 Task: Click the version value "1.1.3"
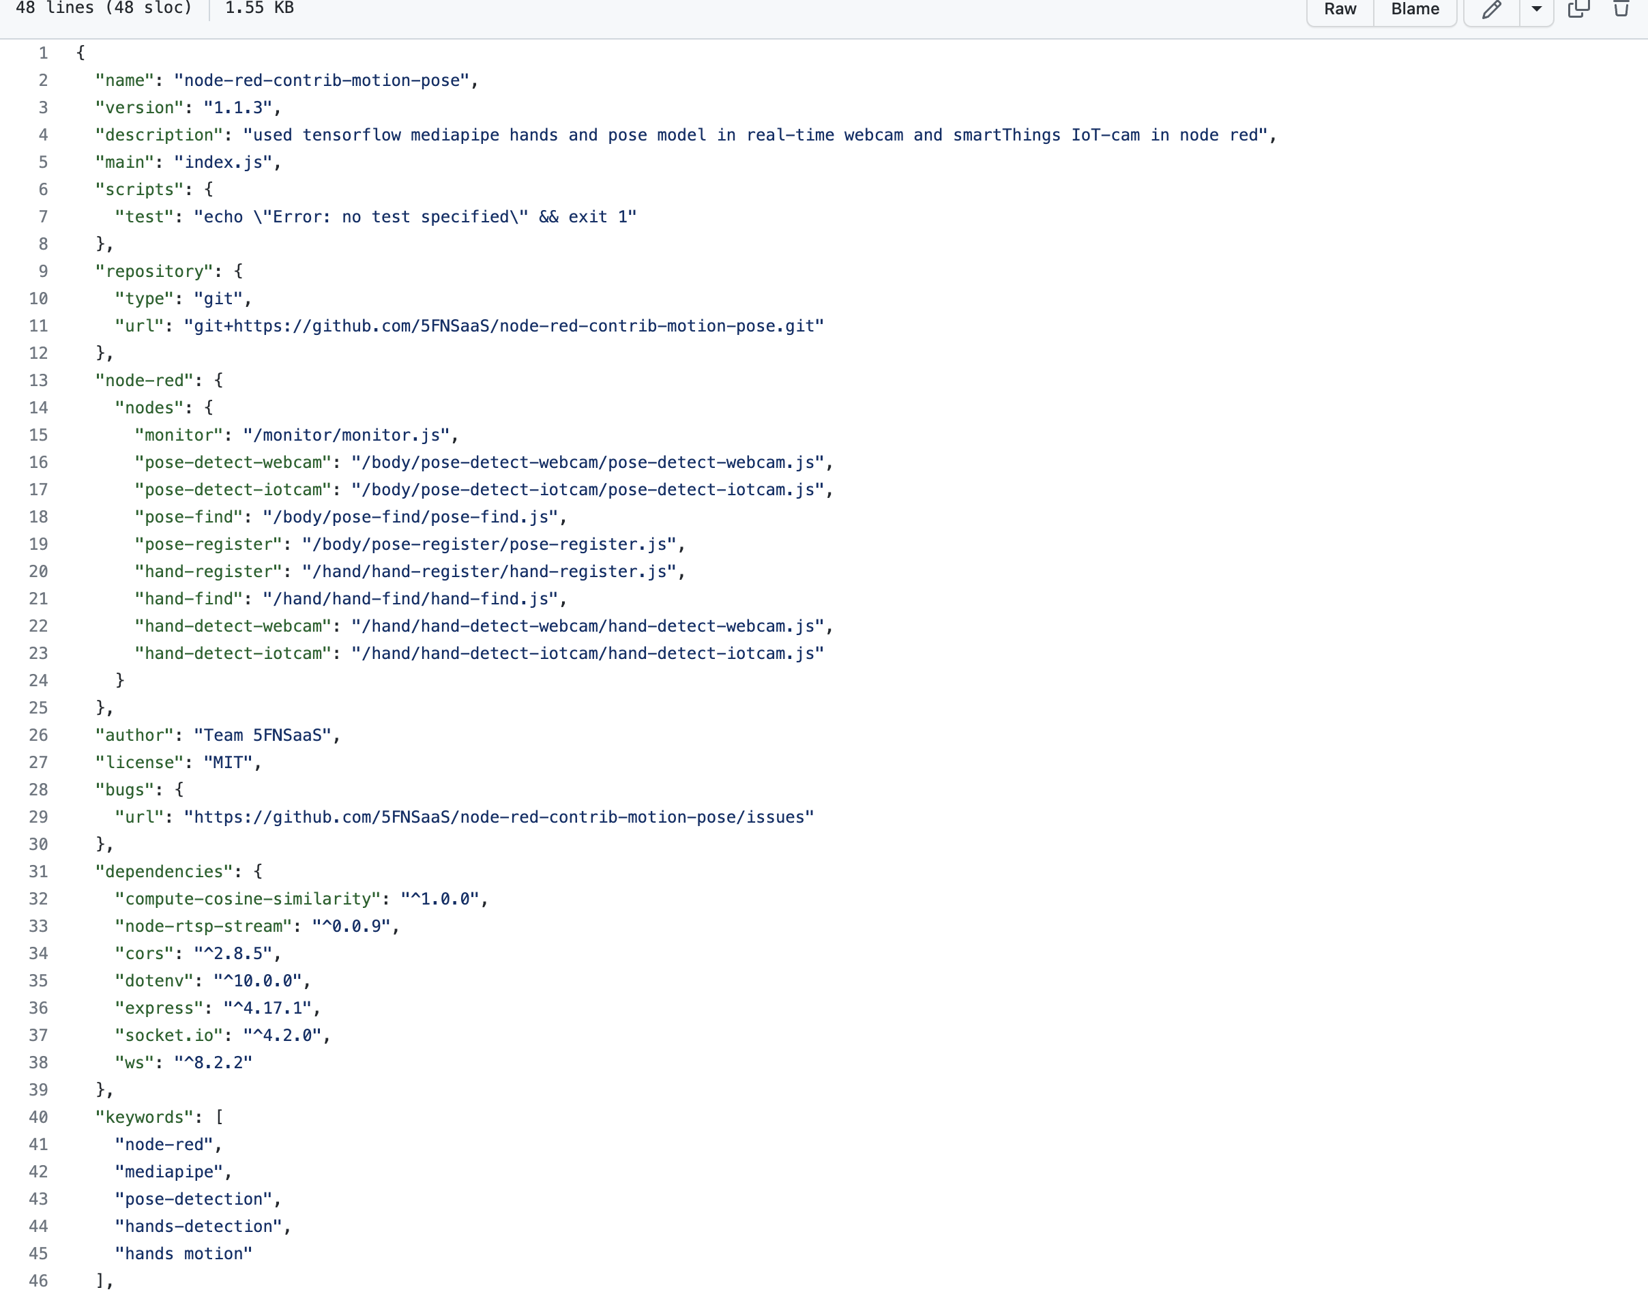click(x=237, y=107)
